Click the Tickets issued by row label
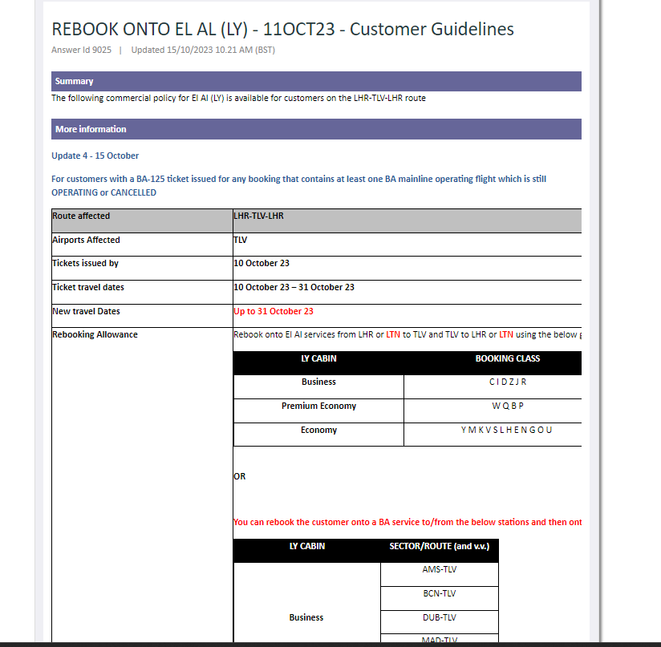This screenshot has width=661, height=647. point(85,263)
